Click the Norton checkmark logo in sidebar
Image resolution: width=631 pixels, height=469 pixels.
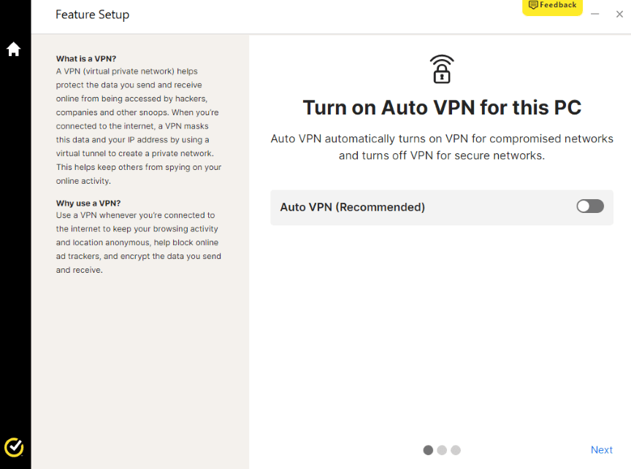[14, 447]
